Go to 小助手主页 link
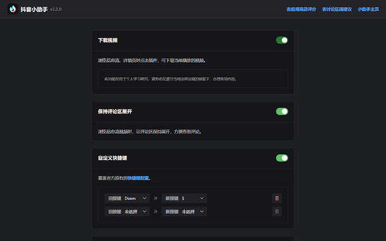This screenshot has height=241, width=386. [369, 10]
